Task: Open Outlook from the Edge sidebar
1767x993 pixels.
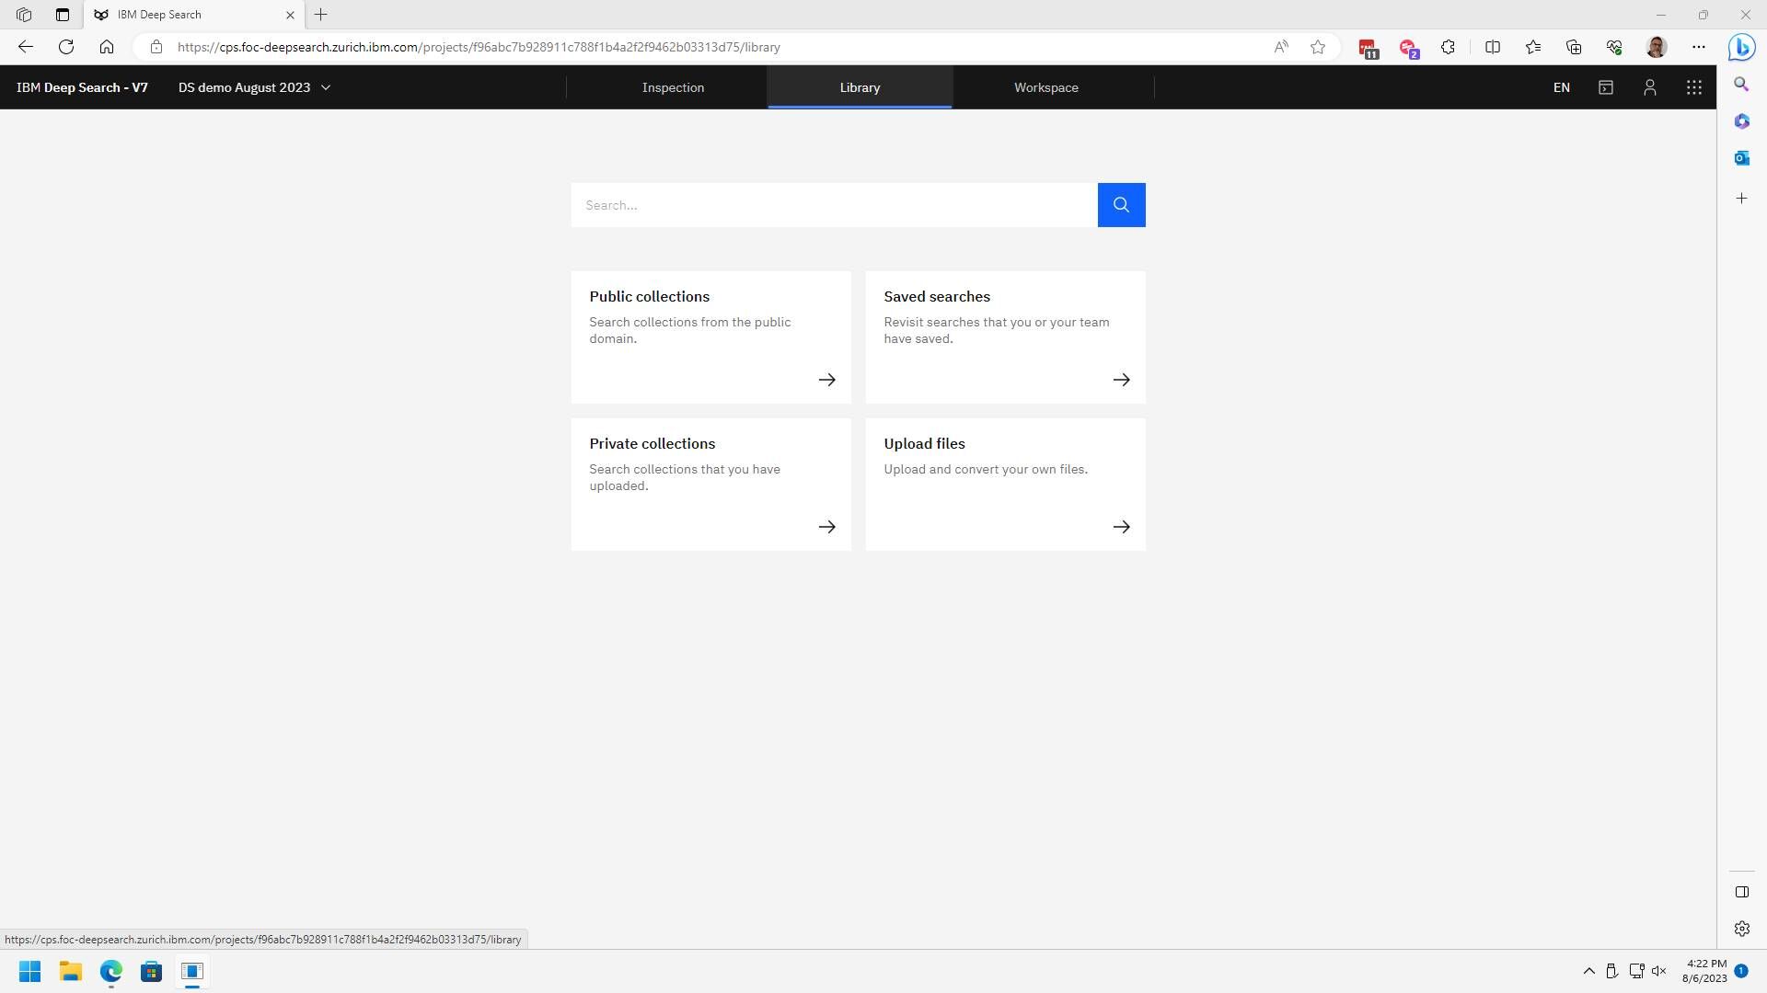Action: click(1741, 158)
